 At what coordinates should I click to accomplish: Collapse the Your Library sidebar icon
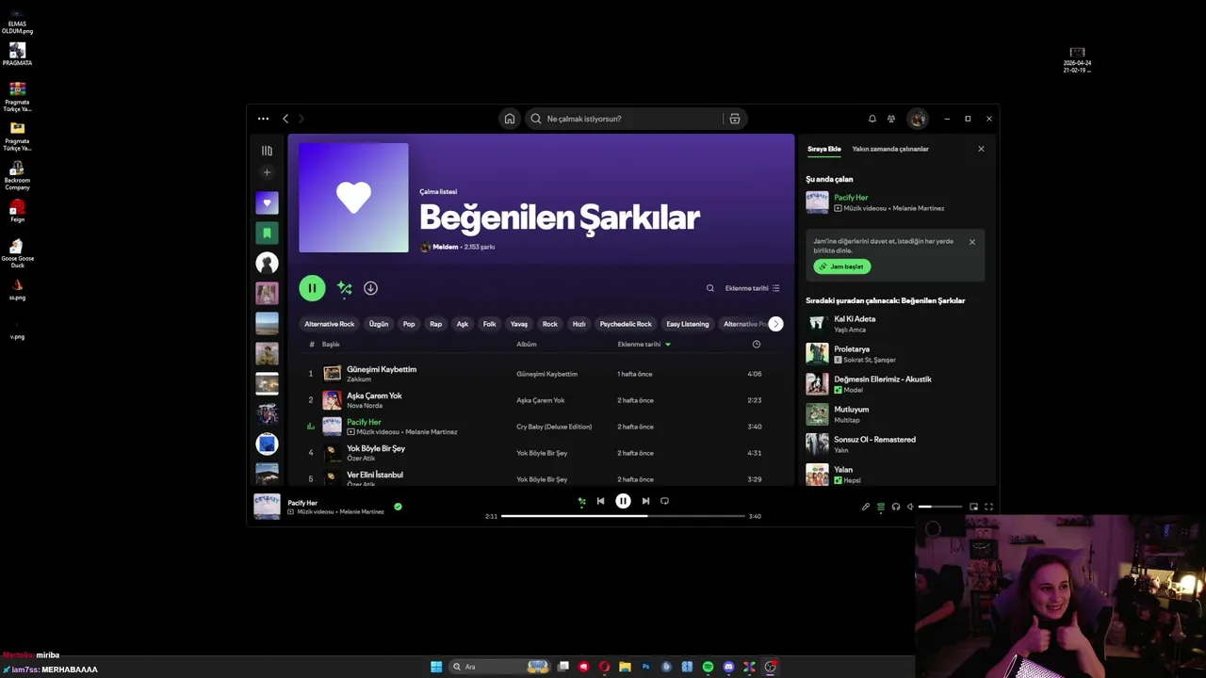267,151
